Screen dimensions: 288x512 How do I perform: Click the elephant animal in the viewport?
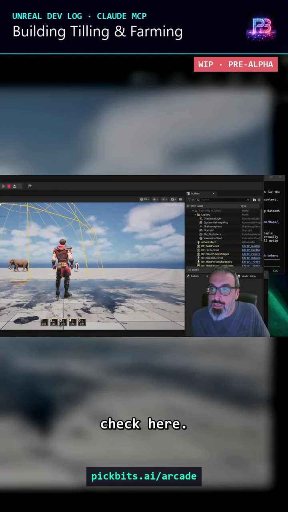[19, 264]
